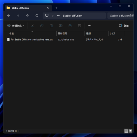Select Put Stable Diffusion checkpoints here.txt file
137x137 pixels.
[32, 40]
